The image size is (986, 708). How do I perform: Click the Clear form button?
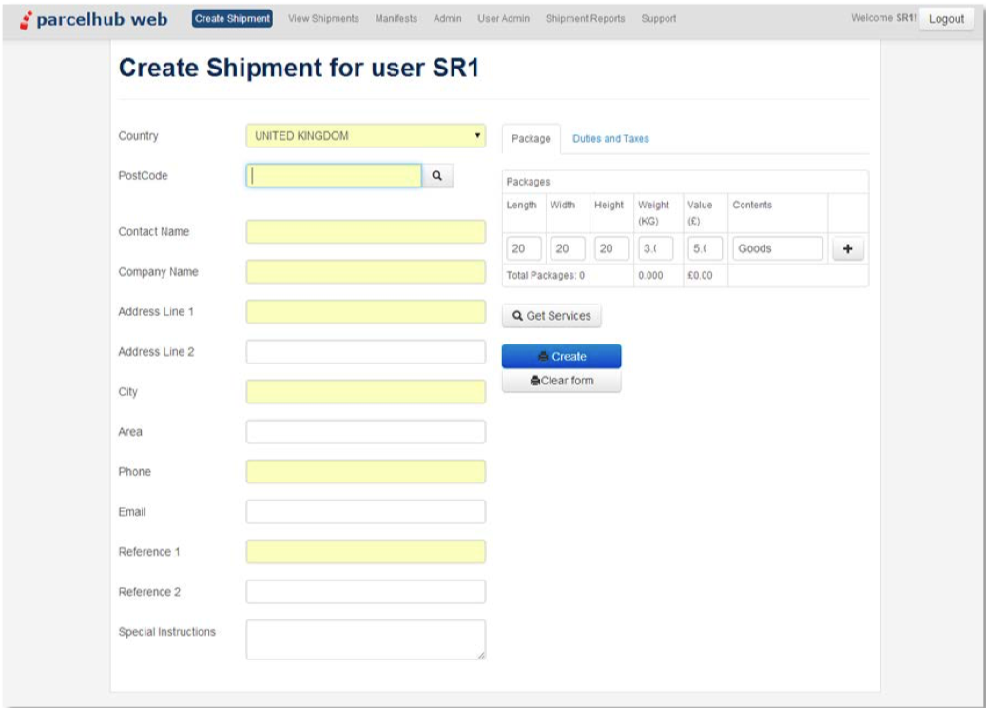tap(561, 381)
